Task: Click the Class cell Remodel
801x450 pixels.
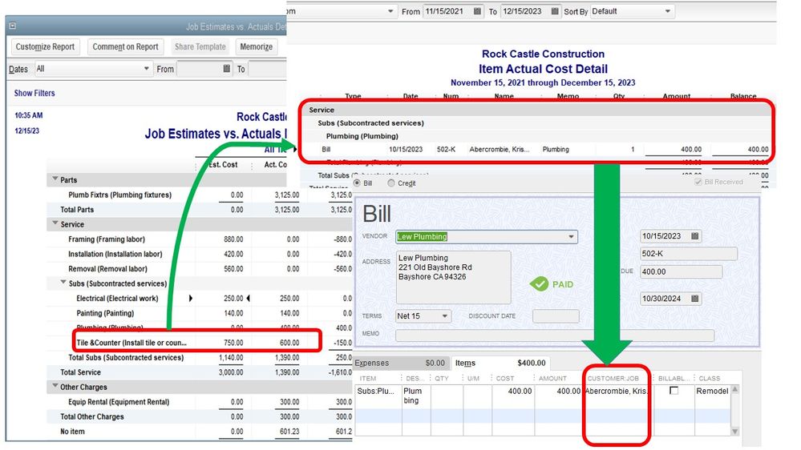Action: point(712,392)
